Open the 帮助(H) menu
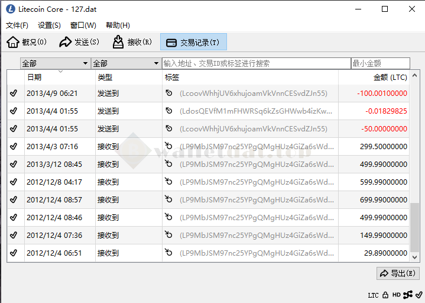Image resolution: width=425 pixels, height=303 pixels. pyautogui.click(x=118, y=25)
